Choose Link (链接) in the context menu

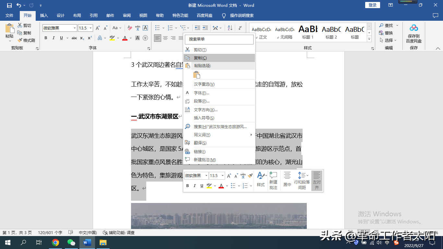pyautogui.click(x=220, y=152)
